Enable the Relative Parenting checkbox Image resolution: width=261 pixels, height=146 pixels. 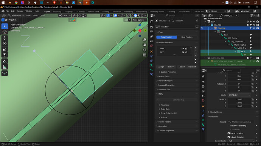[229, 126]
